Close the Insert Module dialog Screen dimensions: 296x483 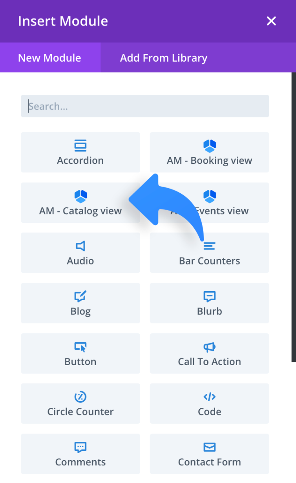click(271, 21)
